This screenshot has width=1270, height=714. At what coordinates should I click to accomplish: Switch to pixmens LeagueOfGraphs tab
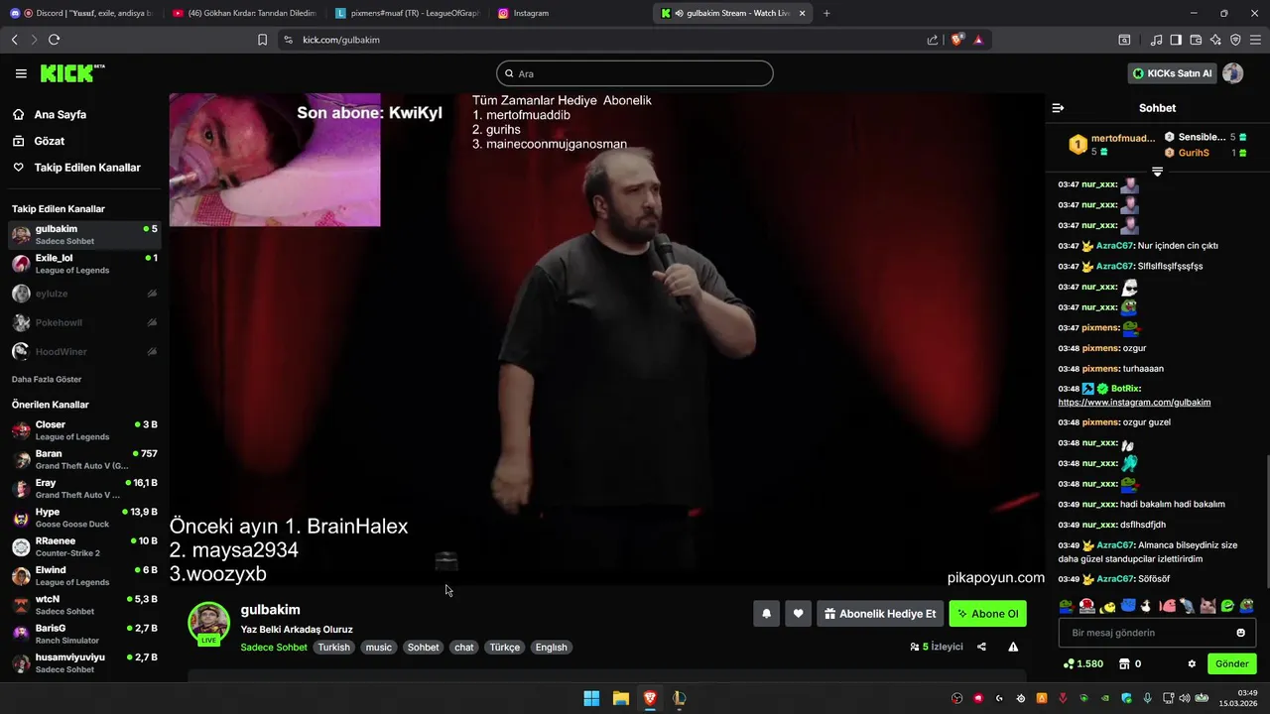(408, 13)
